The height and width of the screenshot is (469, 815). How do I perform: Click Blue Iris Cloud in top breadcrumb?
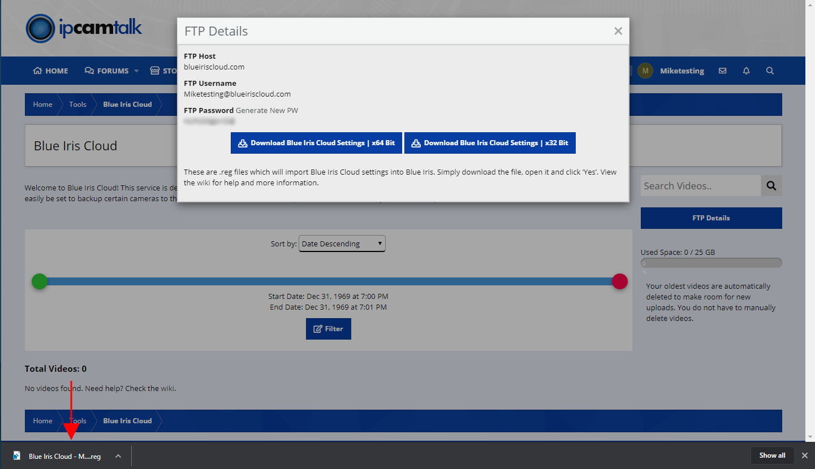click(127, 105)
